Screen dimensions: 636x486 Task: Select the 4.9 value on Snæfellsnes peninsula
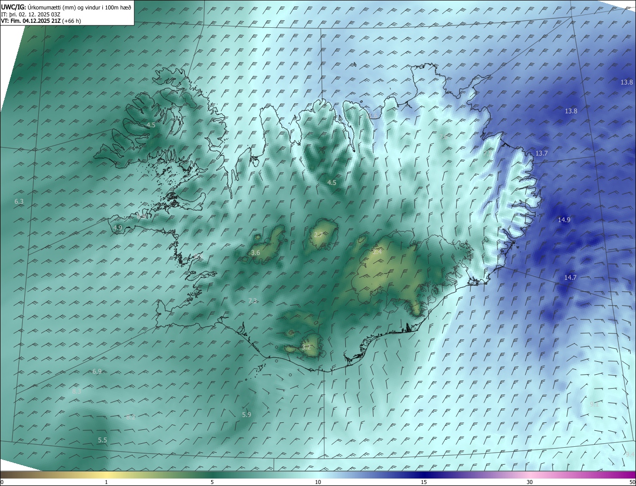(x=118, y=228)
